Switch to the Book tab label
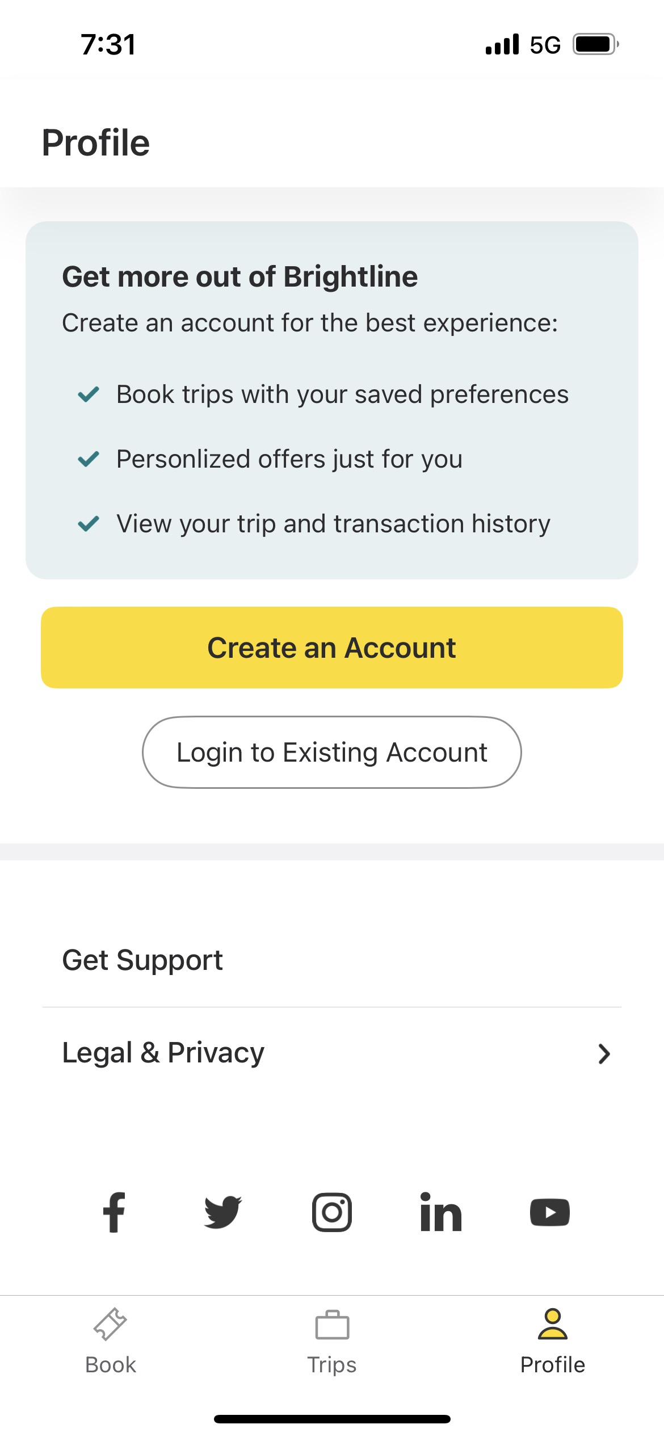The width and height of the screenshot is (664, 1437). (x=111, y=1365)
